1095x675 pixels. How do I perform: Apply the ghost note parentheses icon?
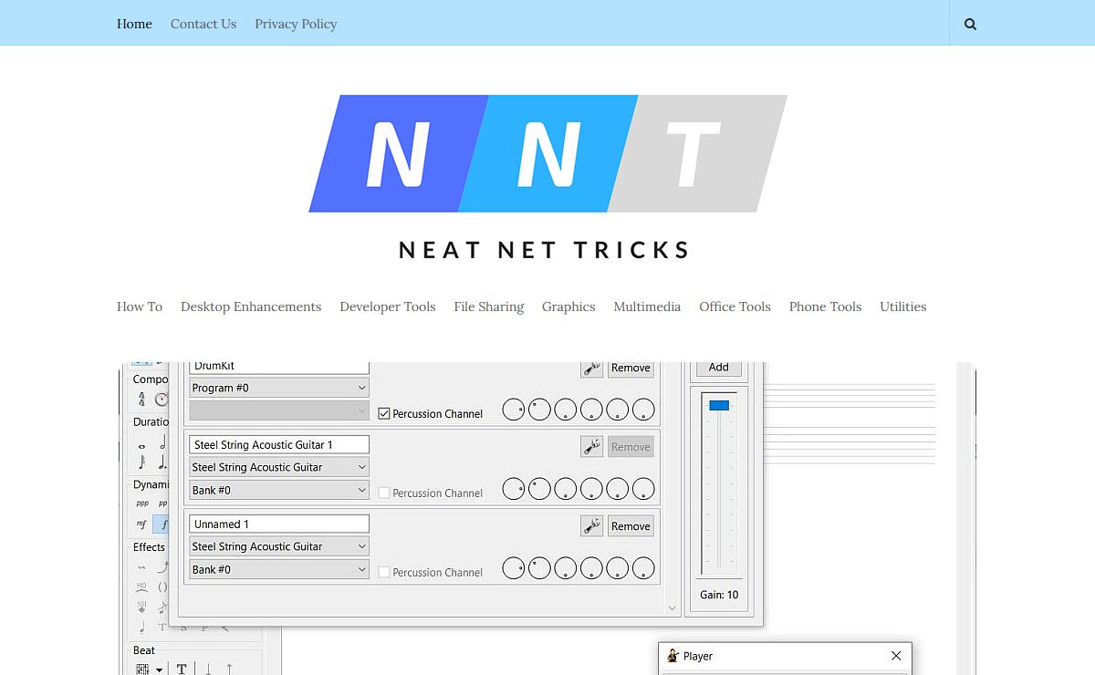tap(162, 587)
